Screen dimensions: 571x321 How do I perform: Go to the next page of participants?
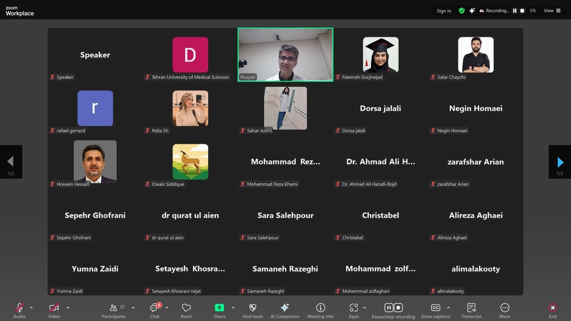560,162
